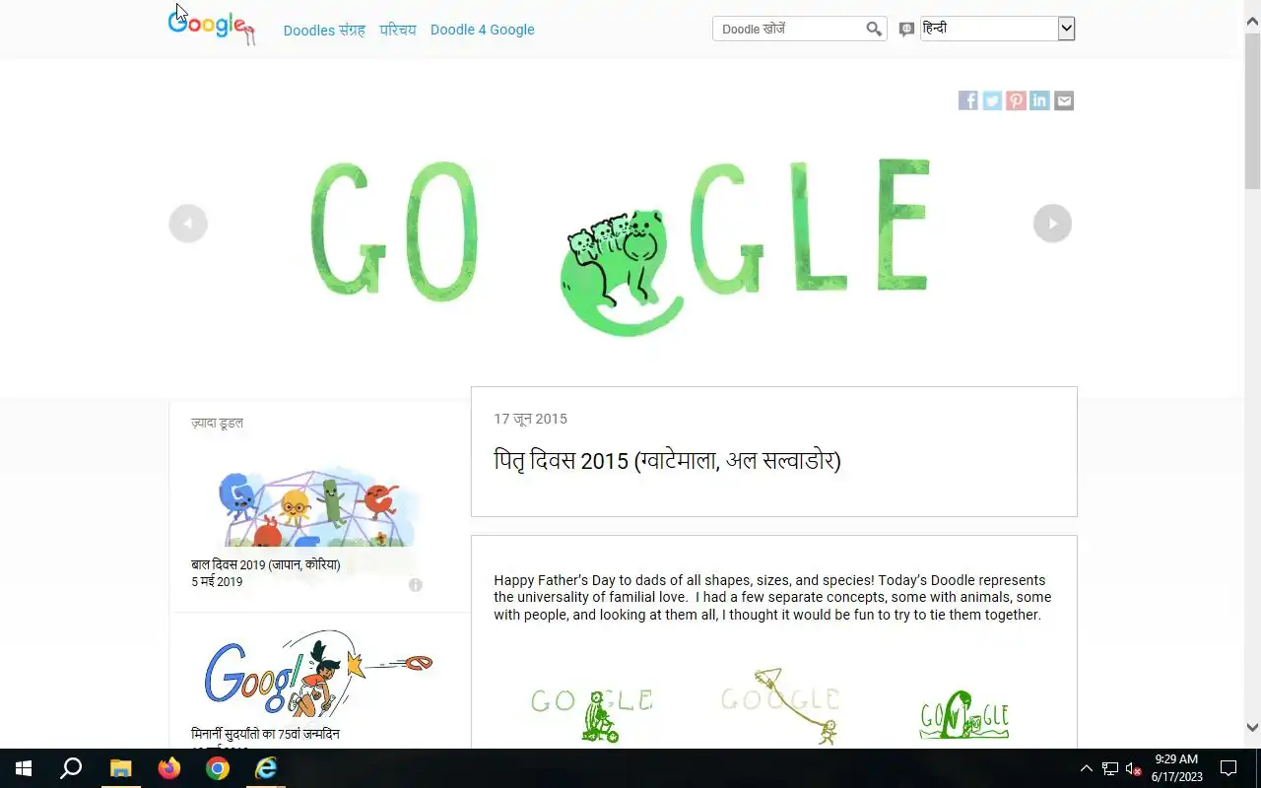1261x788 pixels.
Task: Open the परिचय menu link
Action: tap(398, 30)
